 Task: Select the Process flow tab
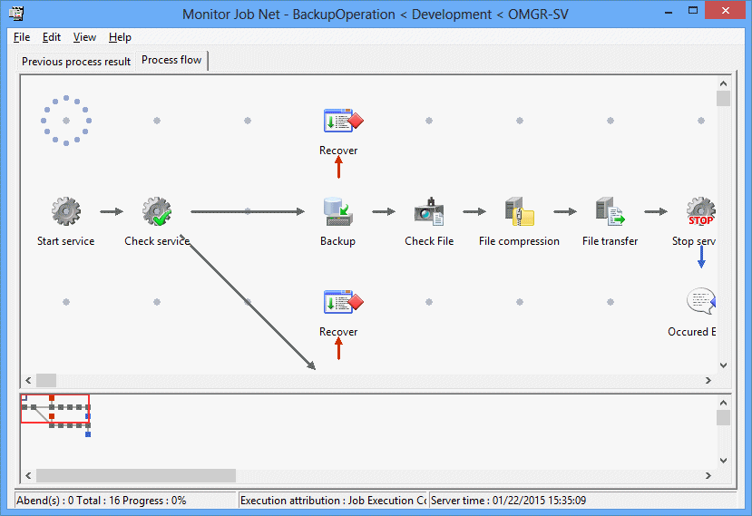point(172,61)
